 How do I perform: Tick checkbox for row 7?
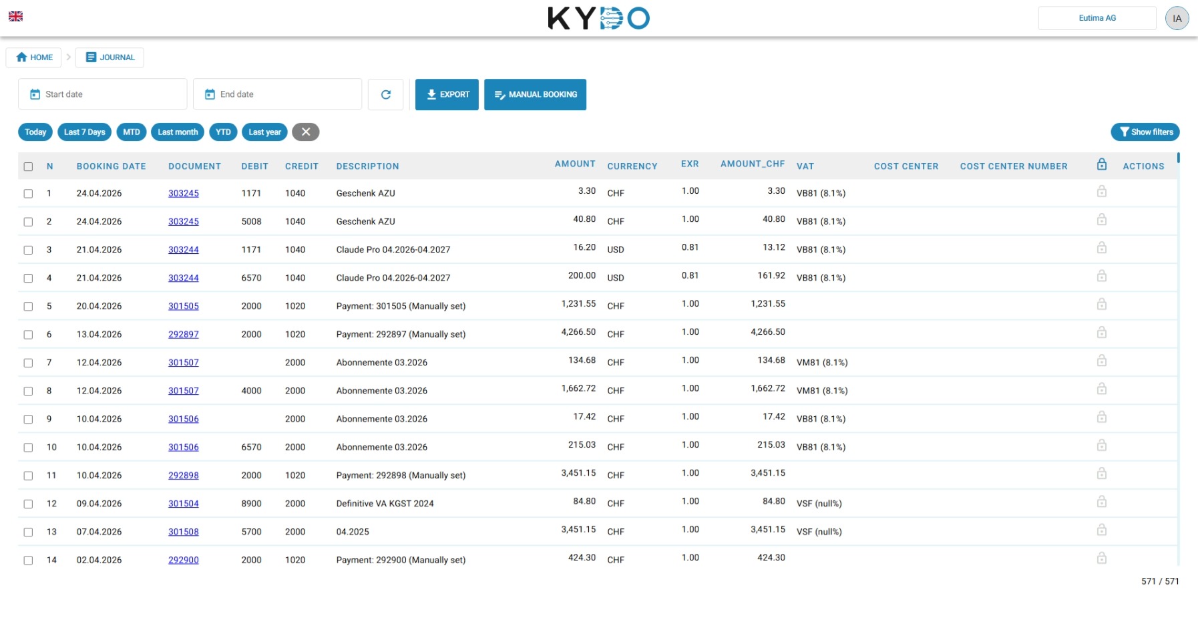coord(28,363)
